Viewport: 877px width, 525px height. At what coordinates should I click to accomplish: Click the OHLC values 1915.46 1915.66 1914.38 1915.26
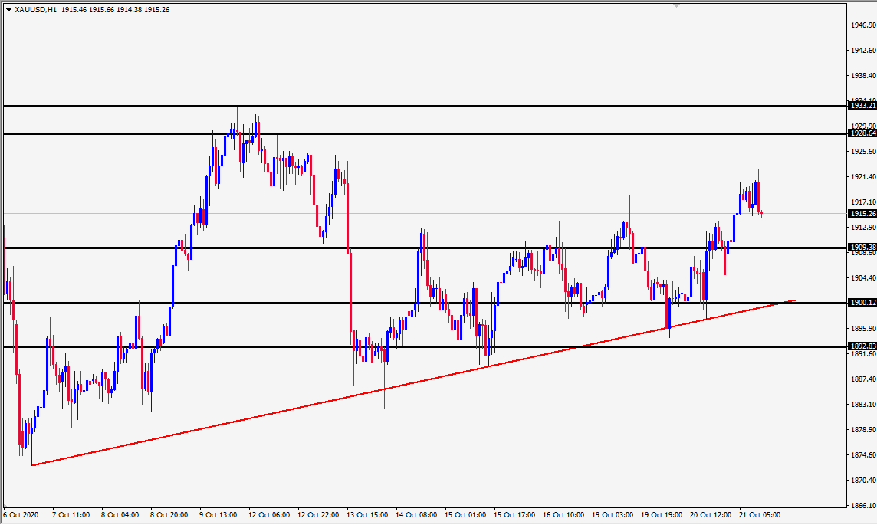point(115,10)
